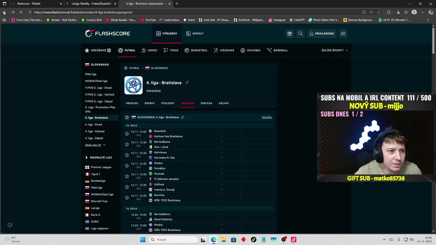Viewport: 436px width, 245px height.
Task: Star the Modra vs Tomášov match
Action: (x=127, y=165)
